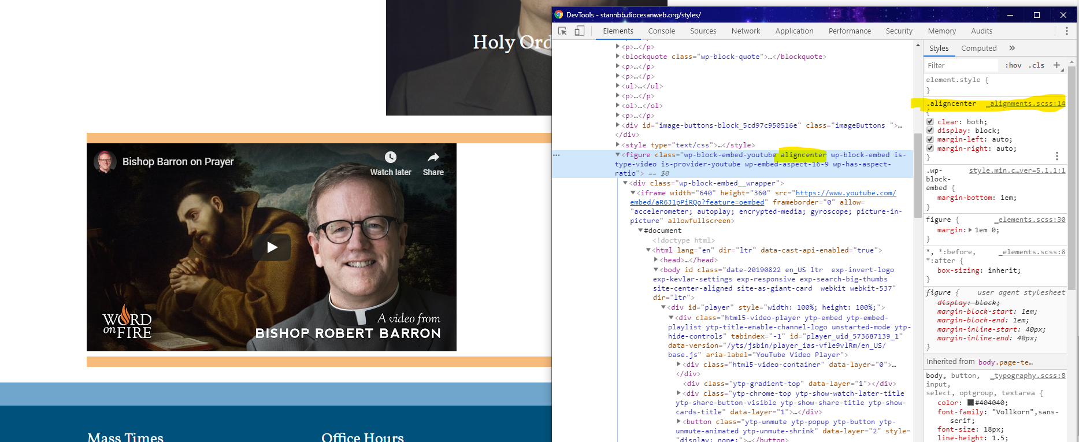Click YouTube Watch later clock icon

391,157
